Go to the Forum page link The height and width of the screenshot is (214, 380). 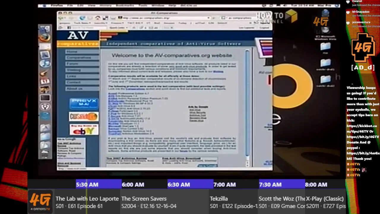[x=82, y=64]
